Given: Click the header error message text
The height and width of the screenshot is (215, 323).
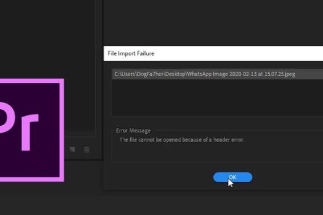Looking at the screenshot, I should pyautogui.click(x=181, y=140).
